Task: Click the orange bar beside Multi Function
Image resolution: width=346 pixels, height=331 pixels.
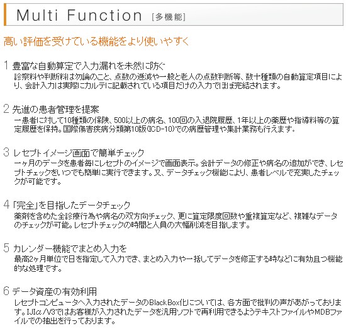Action: [x=5, y=15]
